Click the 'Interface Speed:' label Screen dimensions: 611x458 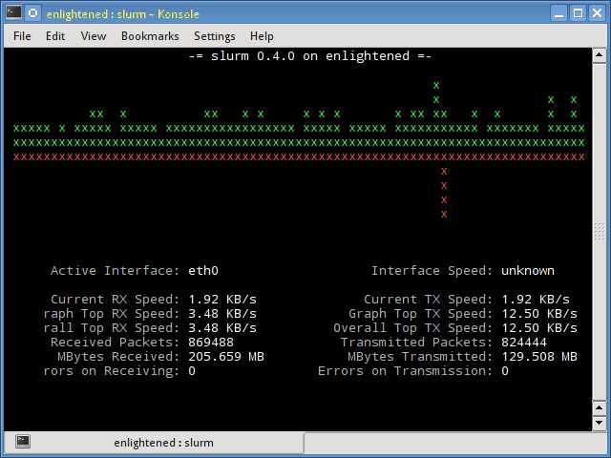pos(432,271)
